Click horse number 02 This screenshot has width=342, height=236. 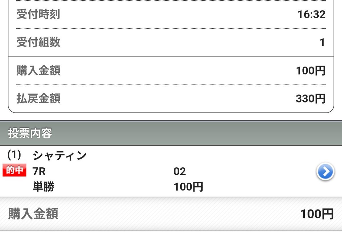pos(180,172)
